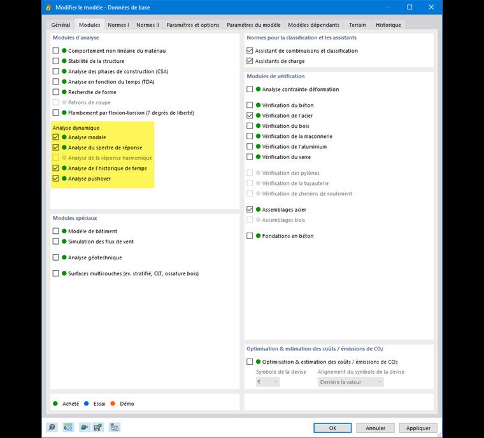Click the load default settings icon
Viewport: 484px width, 438px height.
click(84, 427)
